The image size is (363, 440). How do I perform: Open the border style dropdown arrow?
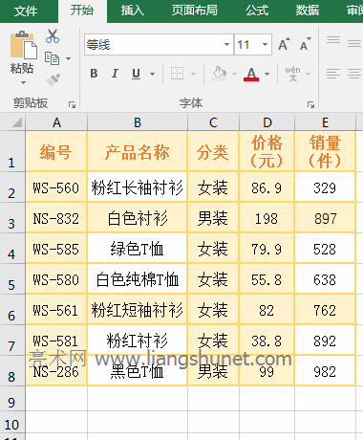(x=193, y=74)
